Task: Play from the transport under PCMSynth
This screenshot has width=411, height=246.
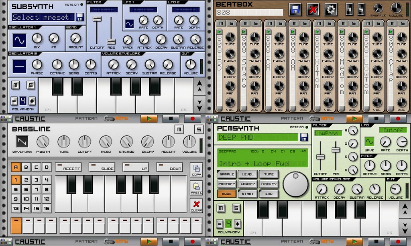Action: (354, 242)
